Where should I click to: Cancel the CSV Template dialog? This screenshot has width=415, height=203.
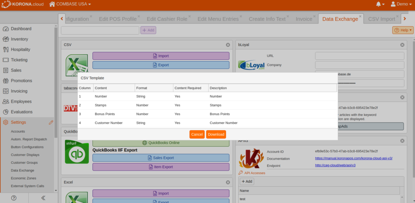(x=197, y=134)
